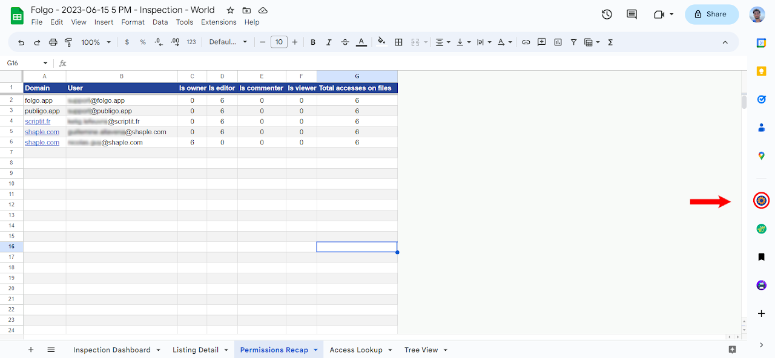The image size is (775, 358).
Task: Insert a comment from toolbar
Action: (542, 42)
